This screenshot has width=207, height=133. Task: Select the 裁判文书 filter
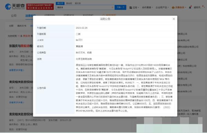click(x=22, y=26)
